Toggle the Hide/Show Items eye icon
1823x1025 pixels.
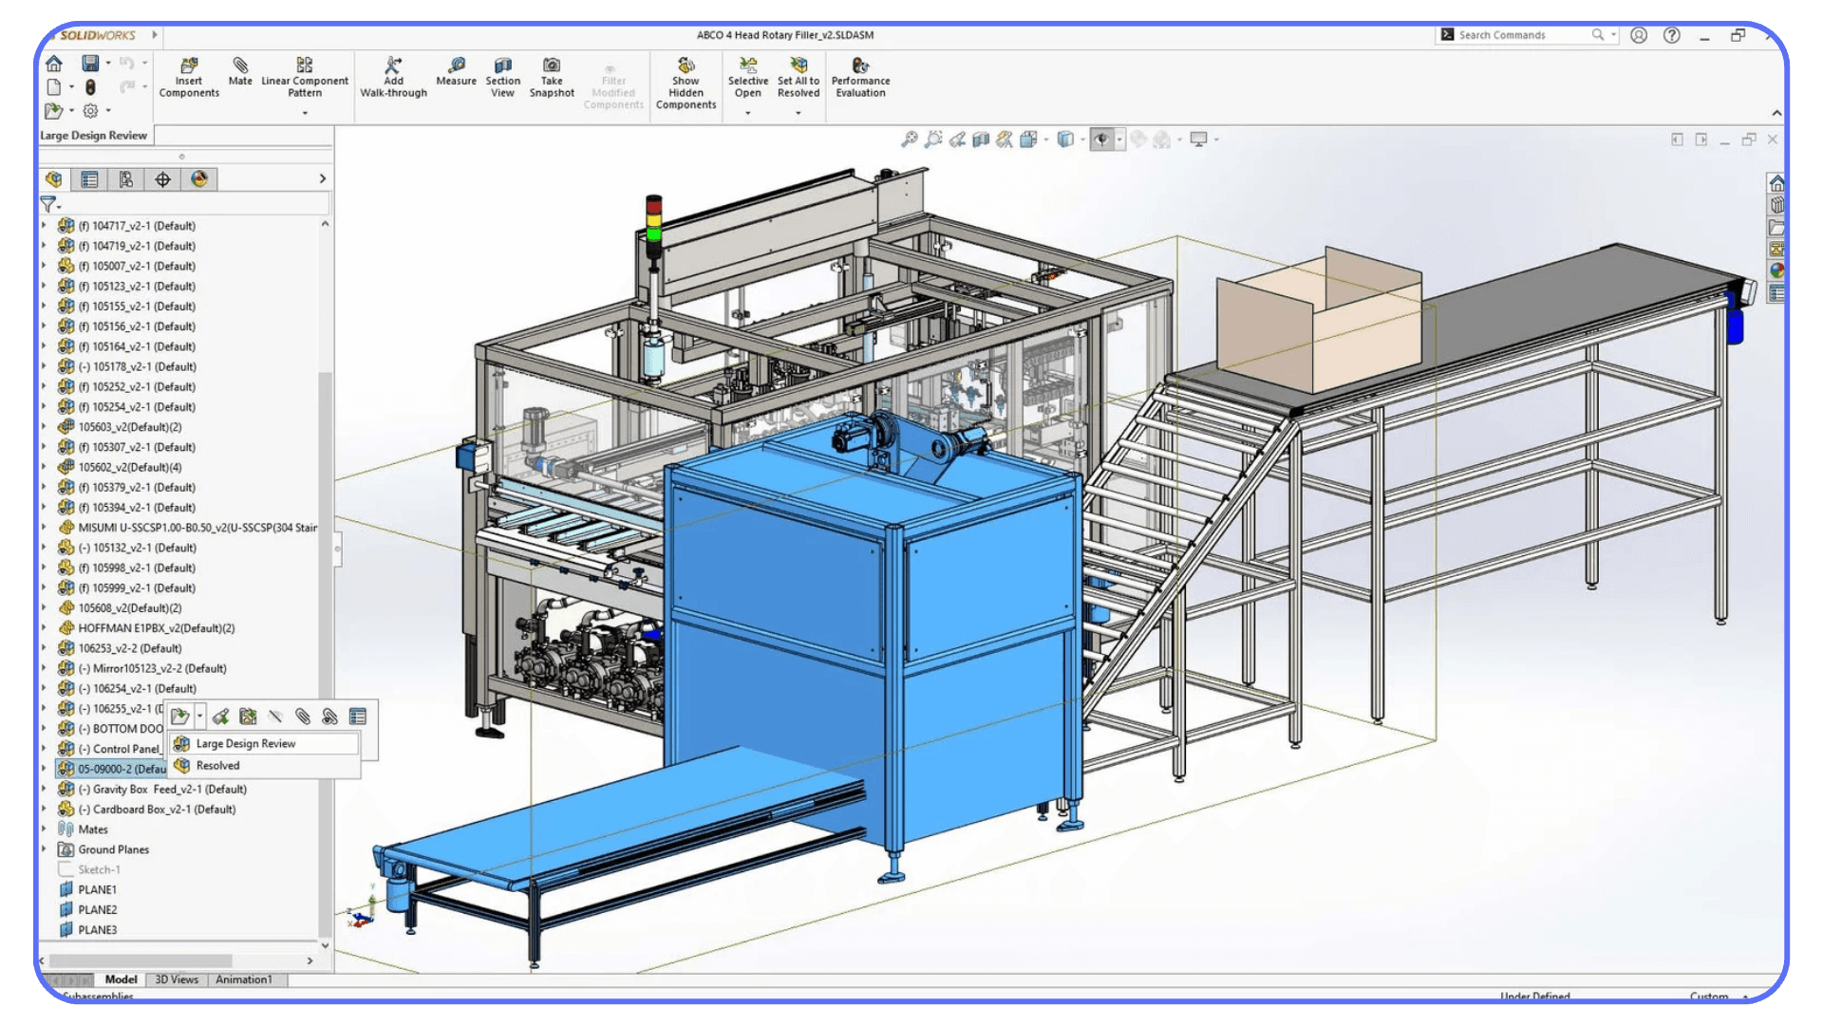pos(1101,139)
